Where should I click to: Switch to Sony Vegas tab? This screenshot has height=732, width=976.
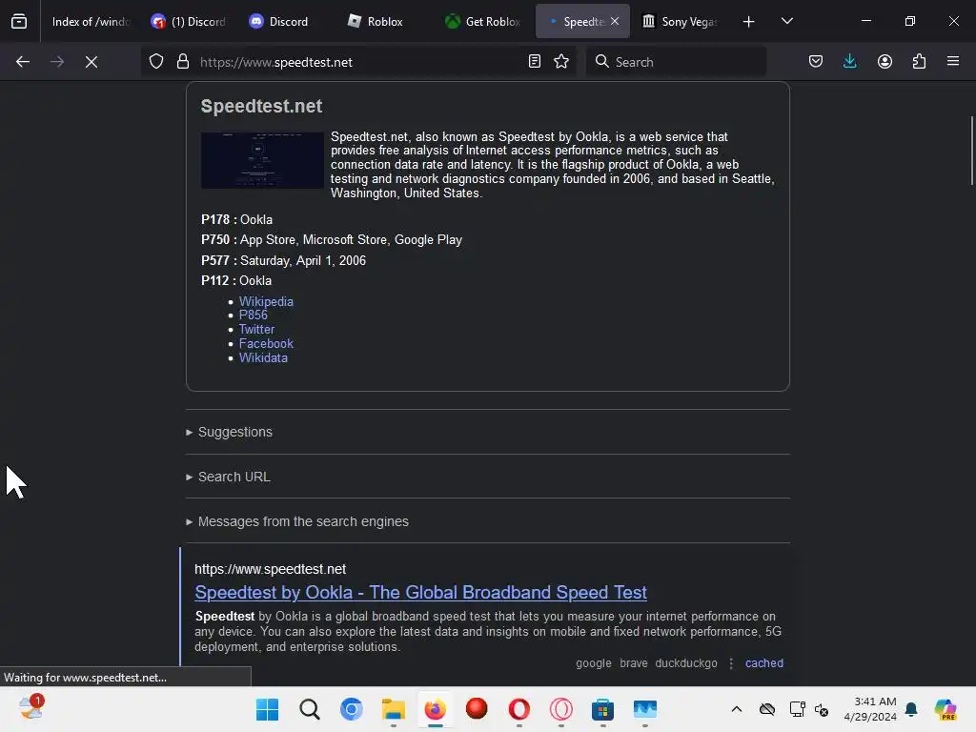pyautogui.click(x=681, y=21)
